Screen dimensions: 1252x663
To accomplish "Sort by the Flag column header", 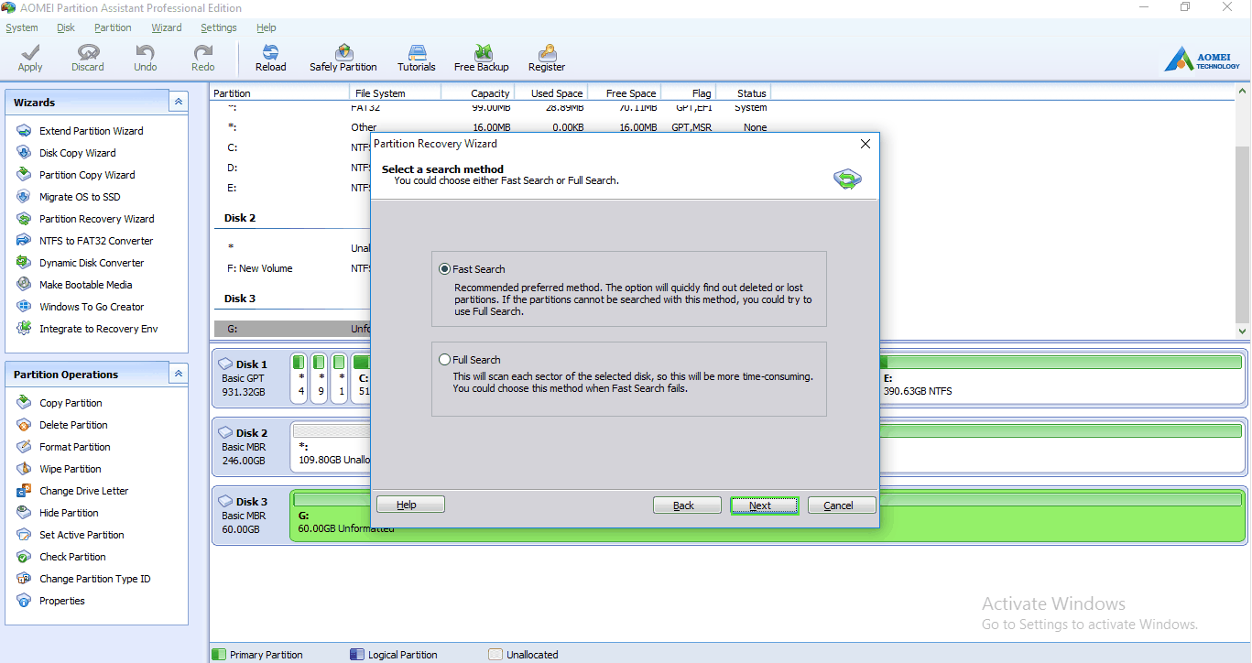I will [x=688, y=92].
